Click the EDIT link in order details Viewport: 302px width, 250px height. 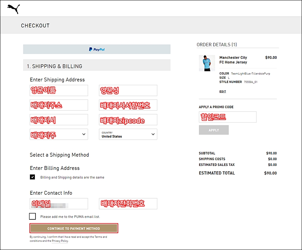[x=223, y=92]
